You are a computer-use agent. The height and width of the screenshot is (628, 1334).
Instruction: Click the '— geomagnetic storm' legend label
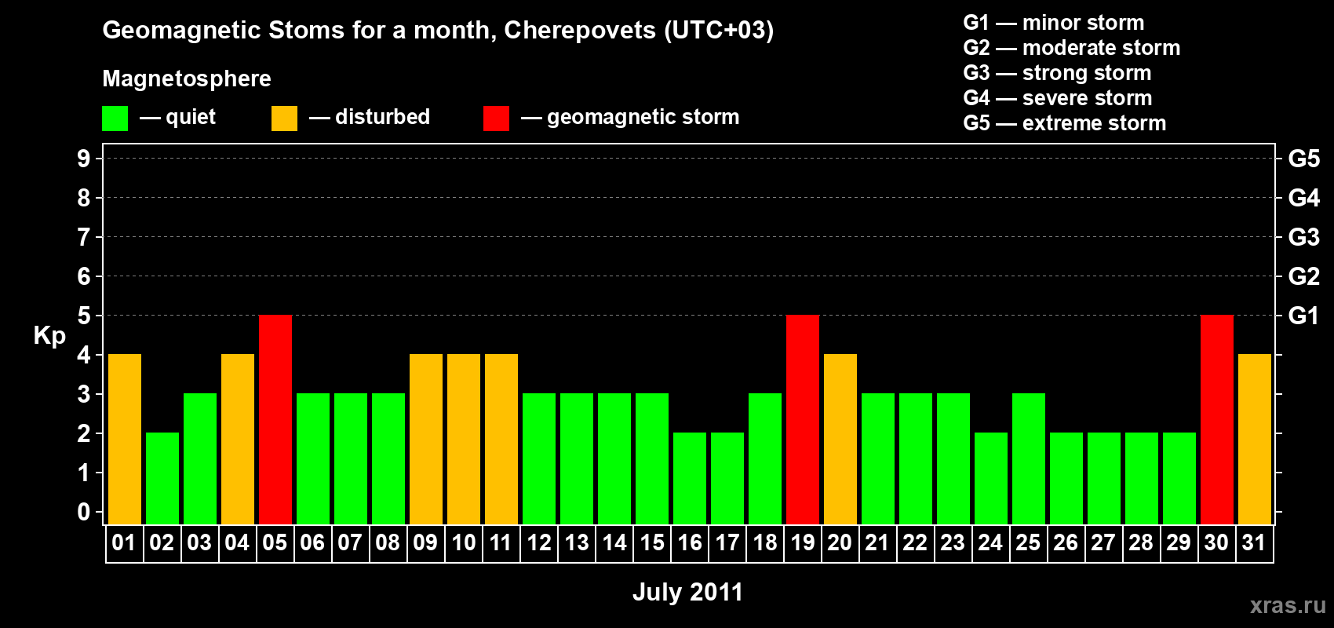tap(630, 118)
